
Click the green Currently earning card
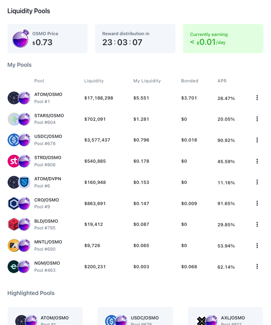point(223,38)
